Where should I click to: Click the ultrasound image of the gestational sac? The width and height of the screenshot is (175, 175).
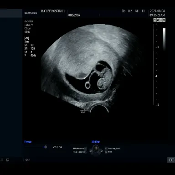[x=91, y=68]
